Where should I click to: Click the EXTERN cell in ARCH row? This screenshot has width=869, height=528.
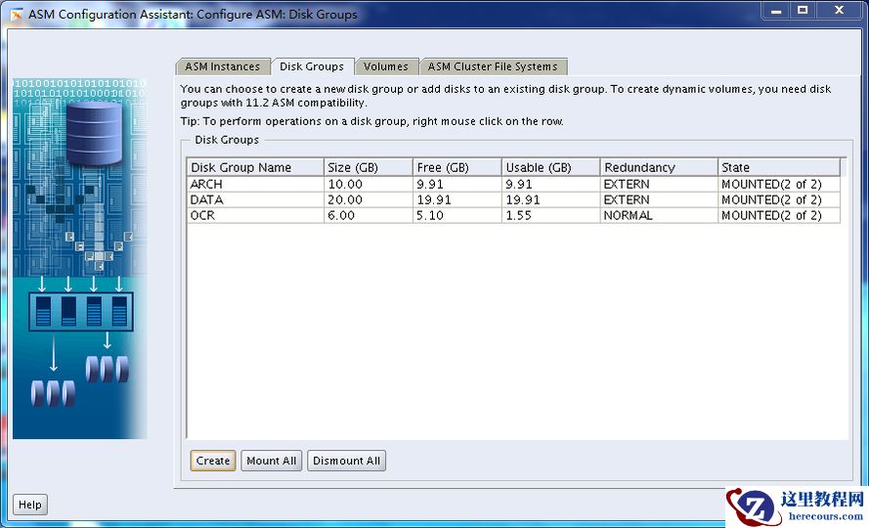pyautogui.click(x=659, y=184)
